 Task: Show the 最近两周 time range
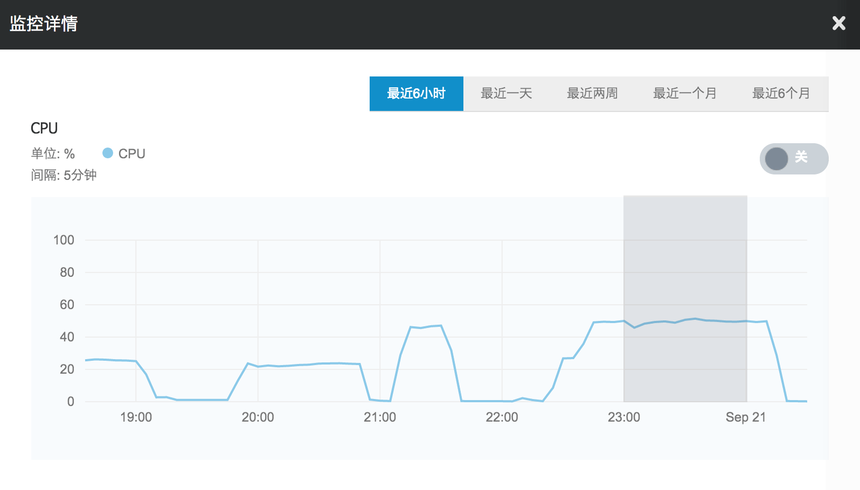(x=592, y=94)
